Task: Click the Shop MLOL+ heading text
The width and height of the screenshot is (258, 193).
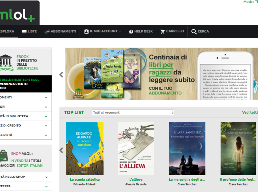Action: click(22, 154)
